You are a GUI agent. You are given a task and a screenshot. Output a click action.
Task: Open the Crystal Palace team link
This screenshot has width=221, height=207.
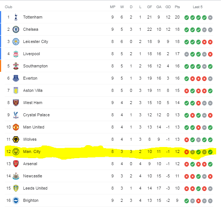(x=36, y=115)
